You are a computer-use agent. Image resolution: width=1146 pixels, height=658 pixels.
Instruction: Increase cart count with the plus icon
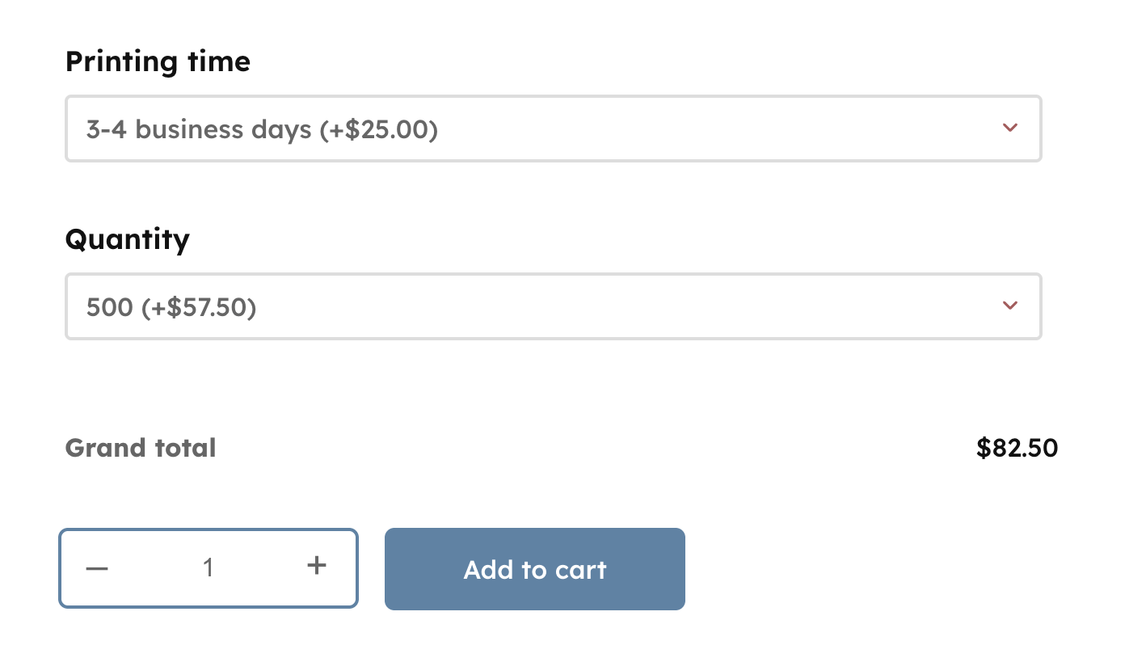pos(317,566)
